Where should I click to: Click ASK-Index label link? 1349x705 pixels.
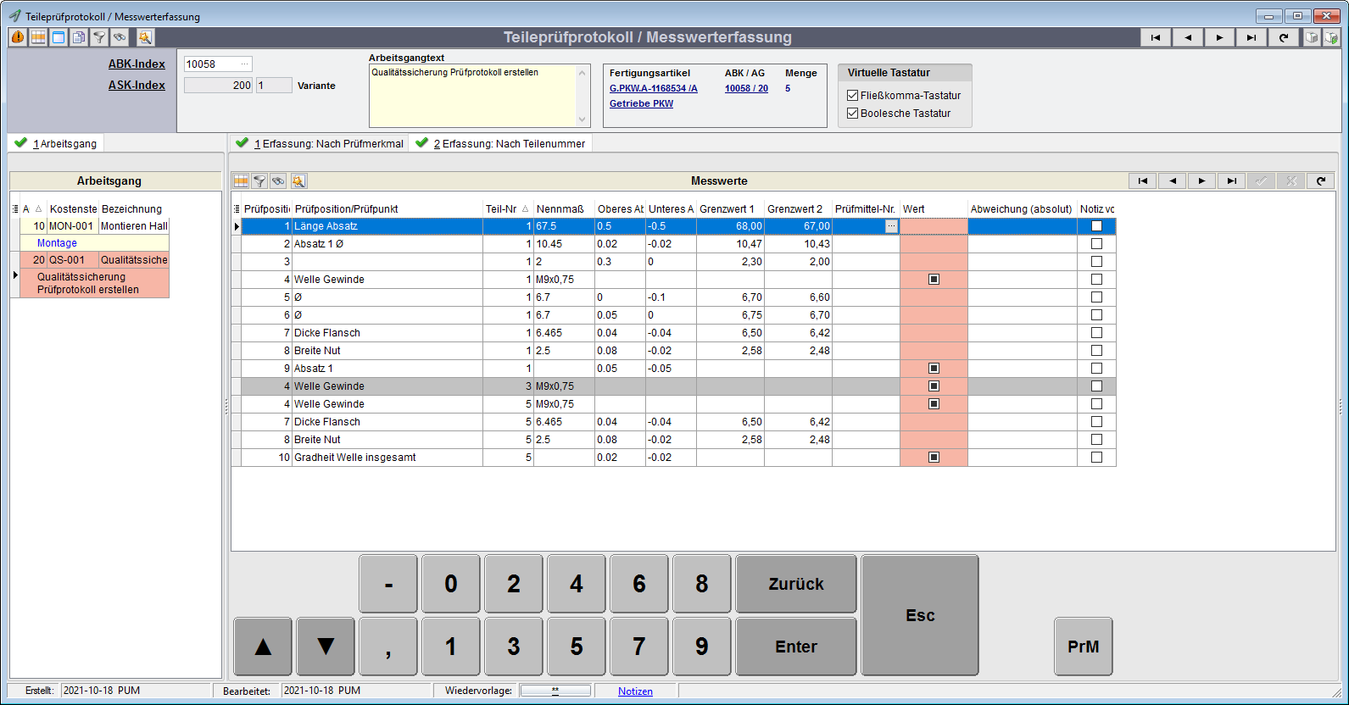[137, 85]
